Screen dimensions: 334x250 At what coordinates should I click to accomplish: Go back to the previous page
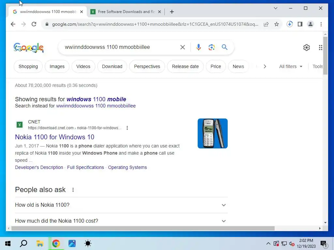click(x=13, y=24)
